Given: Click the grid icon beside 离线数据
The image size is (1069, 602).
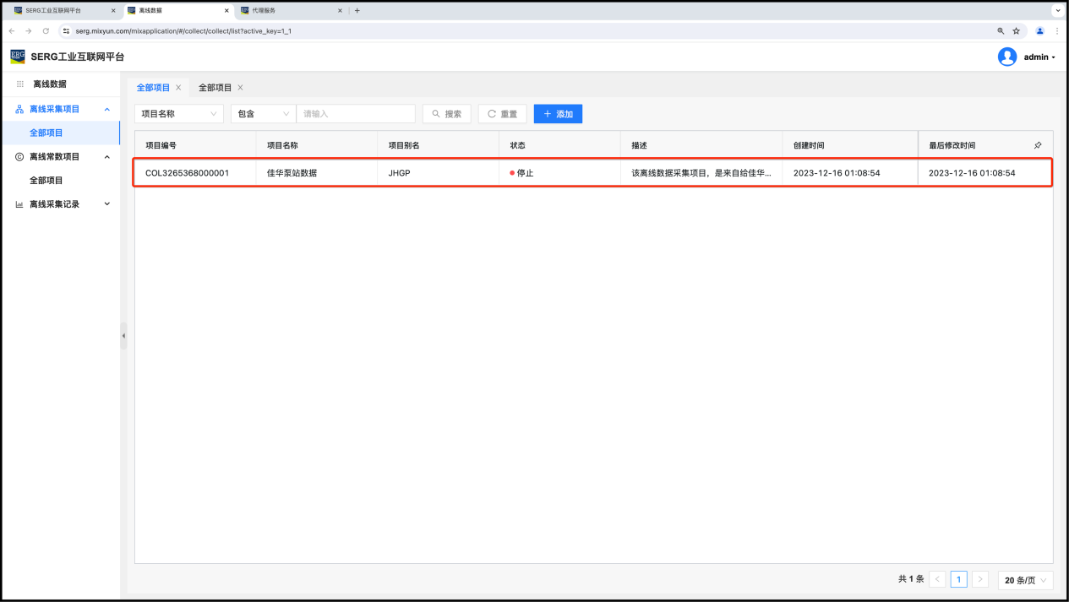Looking at the screenshot, I should (20, 84).
